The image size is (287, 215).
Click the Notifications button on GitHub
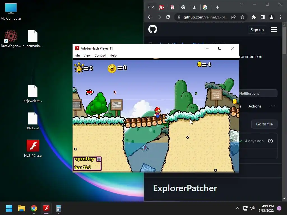point(258,94)
